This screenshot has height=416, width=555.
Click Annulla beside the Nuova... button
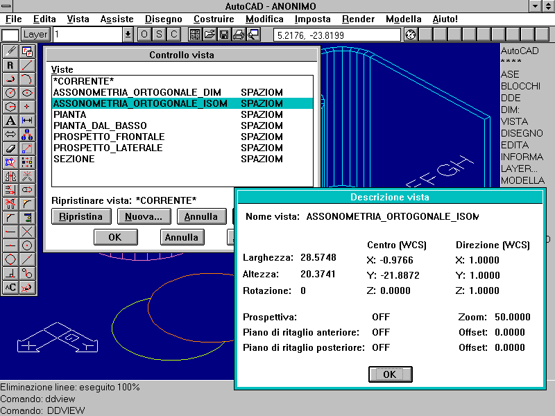coord(201,216)
